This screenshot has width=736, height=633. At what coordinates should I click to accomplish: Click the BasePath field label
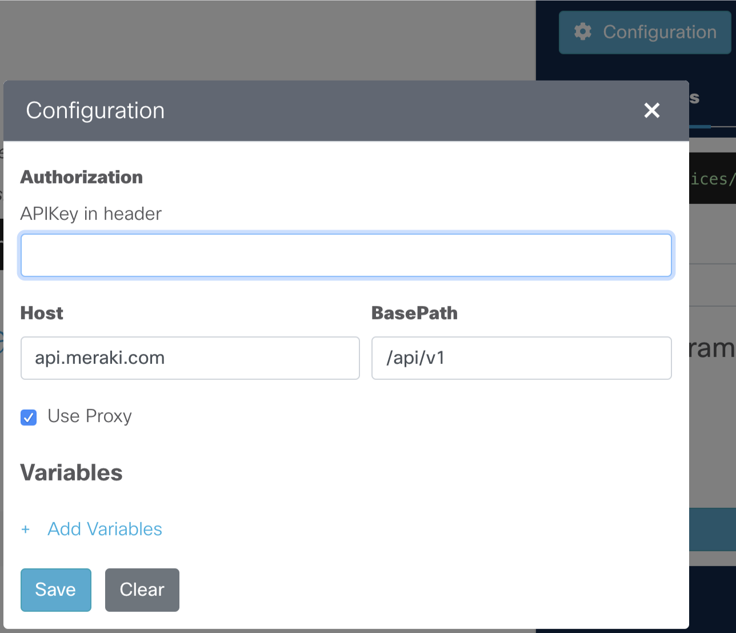415,313
